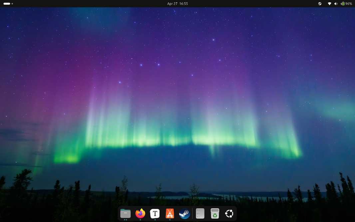Click running indicator dots under Files icon
355x222 pixels.
tap(126, 220)
